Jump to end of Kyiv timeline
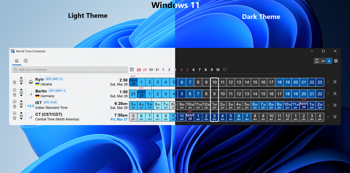 pyautogui.click(x=335, y=82)
